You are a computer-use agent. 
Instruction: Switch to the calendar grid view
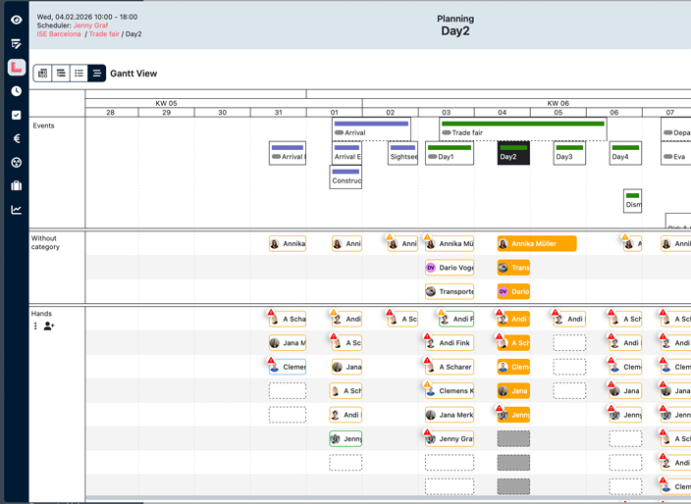pyautogui.click(x=42, y=74)
